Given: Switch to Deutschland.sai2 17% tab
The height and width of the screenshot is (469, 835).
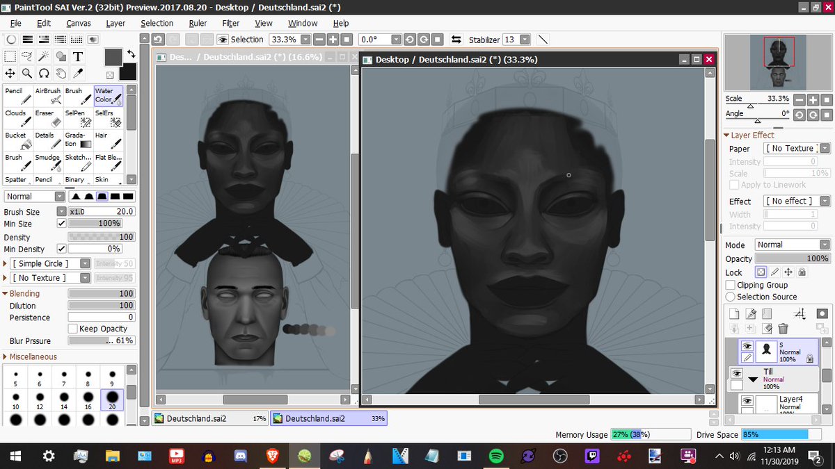Looking at the screenshot, I should point(210,418).
